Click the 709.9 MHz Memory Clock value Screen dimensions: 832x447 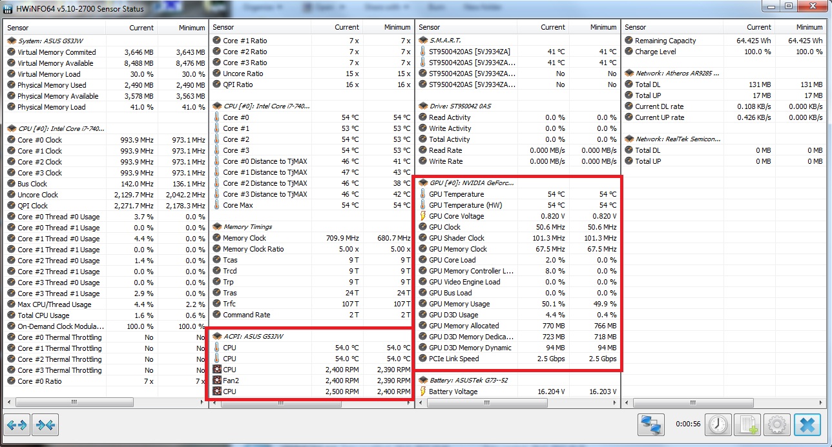(342, 238)
